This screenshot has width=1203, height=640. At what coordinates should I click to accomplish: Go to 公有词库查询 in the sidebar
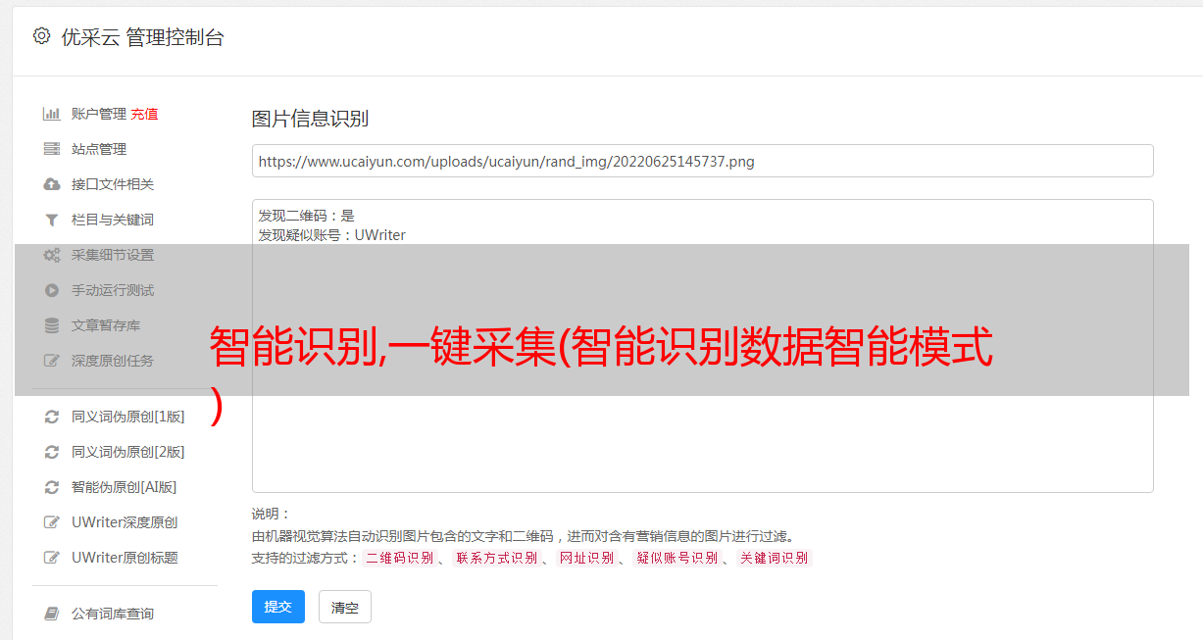(x=113, y=614)
